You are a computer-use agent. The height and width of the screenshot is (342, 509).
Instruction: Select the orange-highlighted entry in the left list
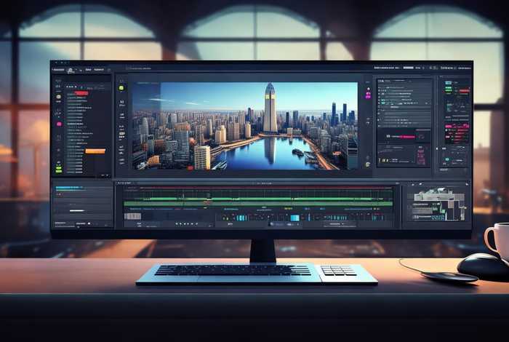click(95, 151)
